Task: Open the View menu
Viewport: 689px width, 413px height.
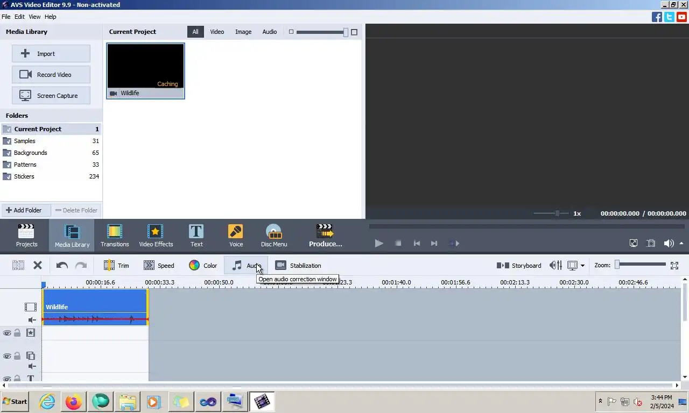Action: click(34, 17)
